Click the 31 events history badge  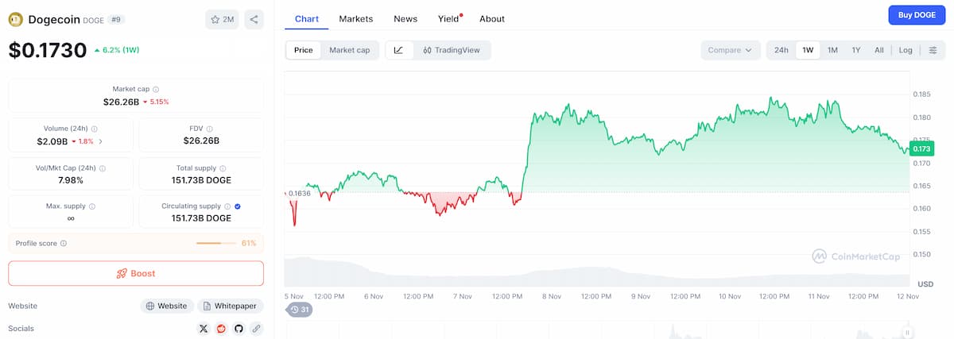299,310
